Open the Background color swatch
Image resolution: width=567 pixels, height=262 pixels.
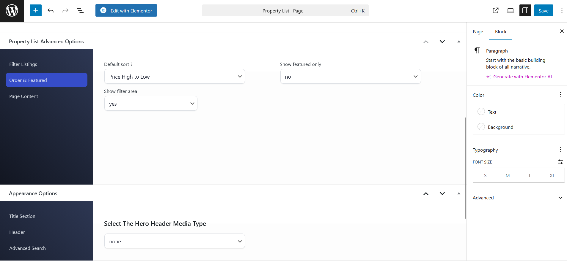[x=481, y=127]
